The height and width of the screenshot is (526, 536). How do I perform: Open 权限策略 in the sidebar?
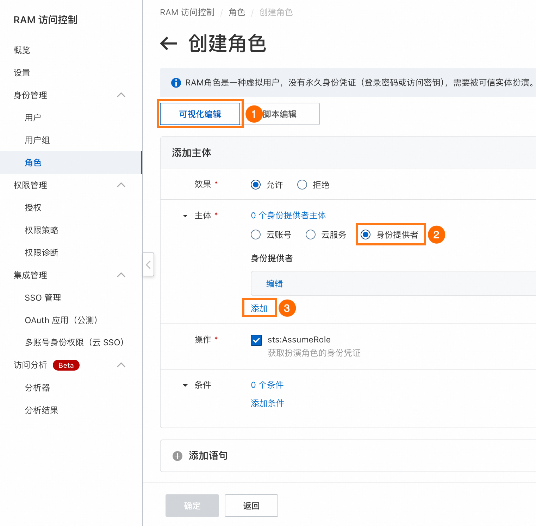tap(42, 230)
